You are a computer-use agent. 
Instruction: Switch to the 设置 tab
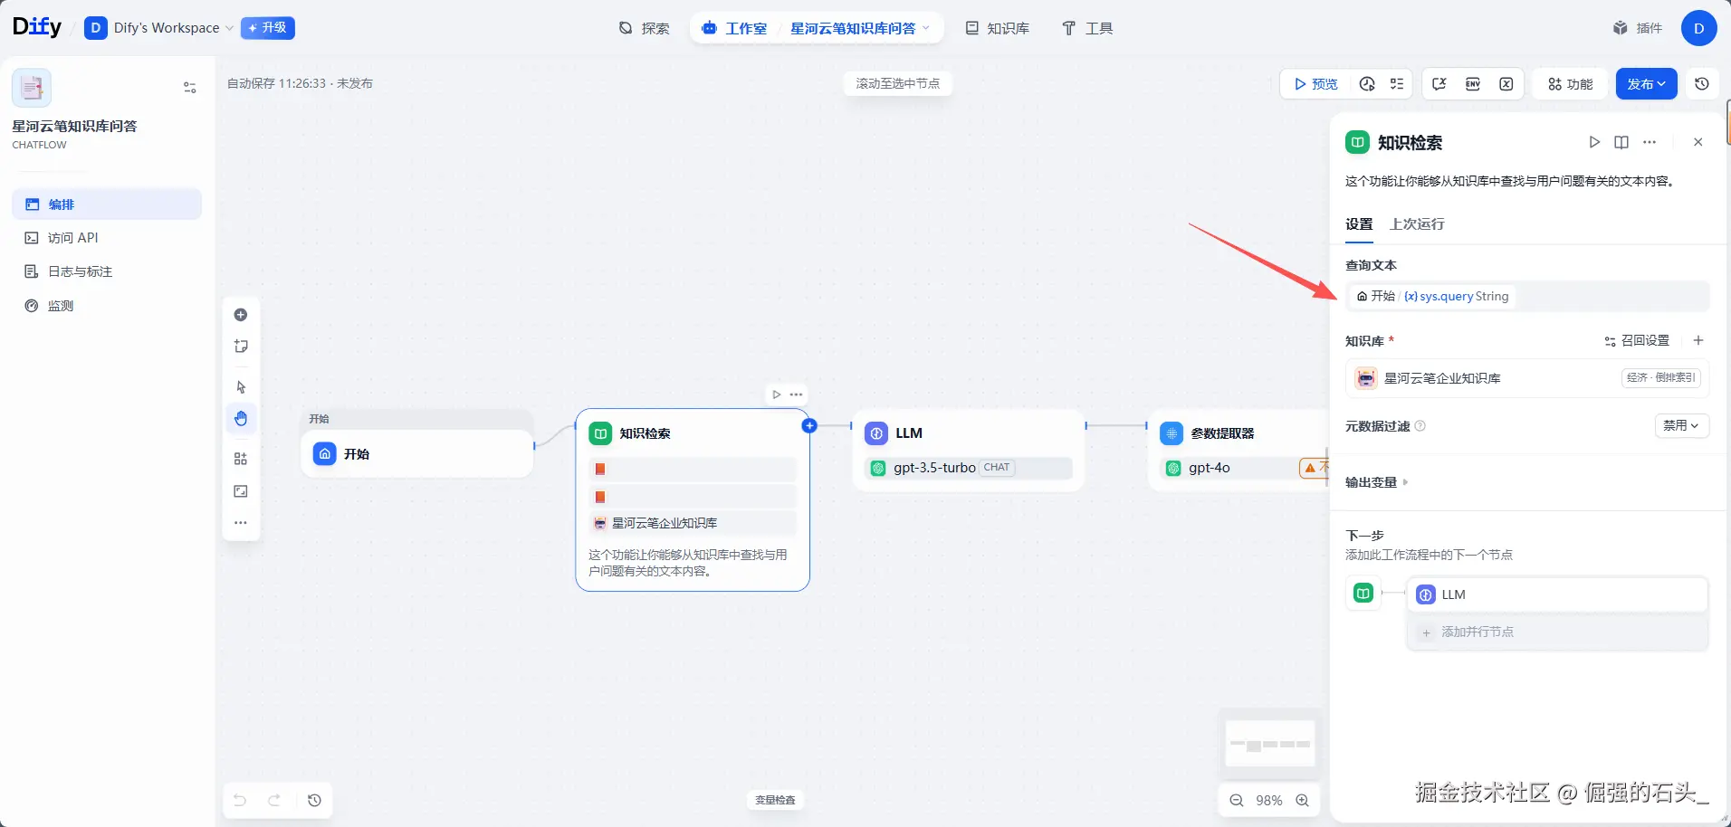click(1359, 224)
